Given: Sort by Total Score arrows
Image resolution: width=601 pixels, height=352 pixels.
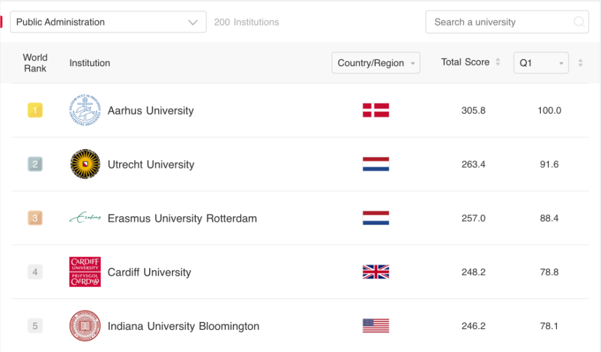Looking at the screenshot, I should [498, 62].
